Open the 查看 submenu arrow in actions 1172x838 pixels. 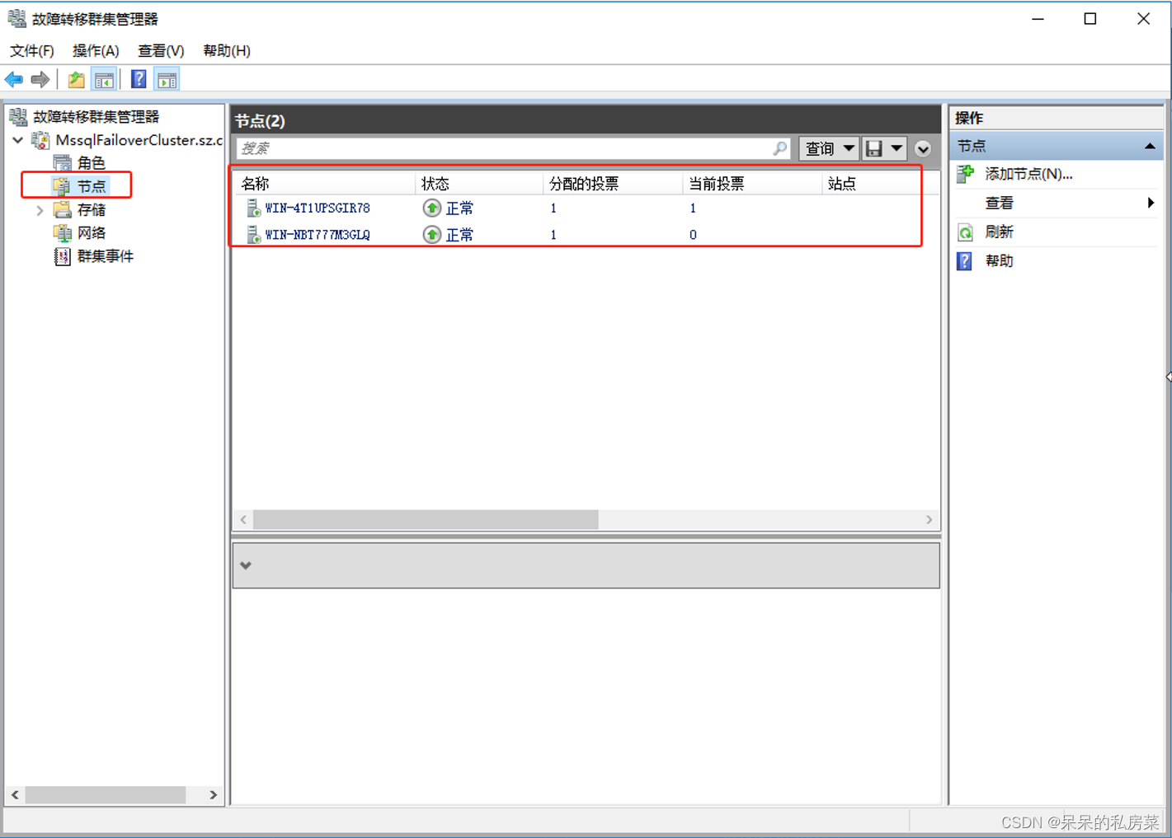(1151, 203)
